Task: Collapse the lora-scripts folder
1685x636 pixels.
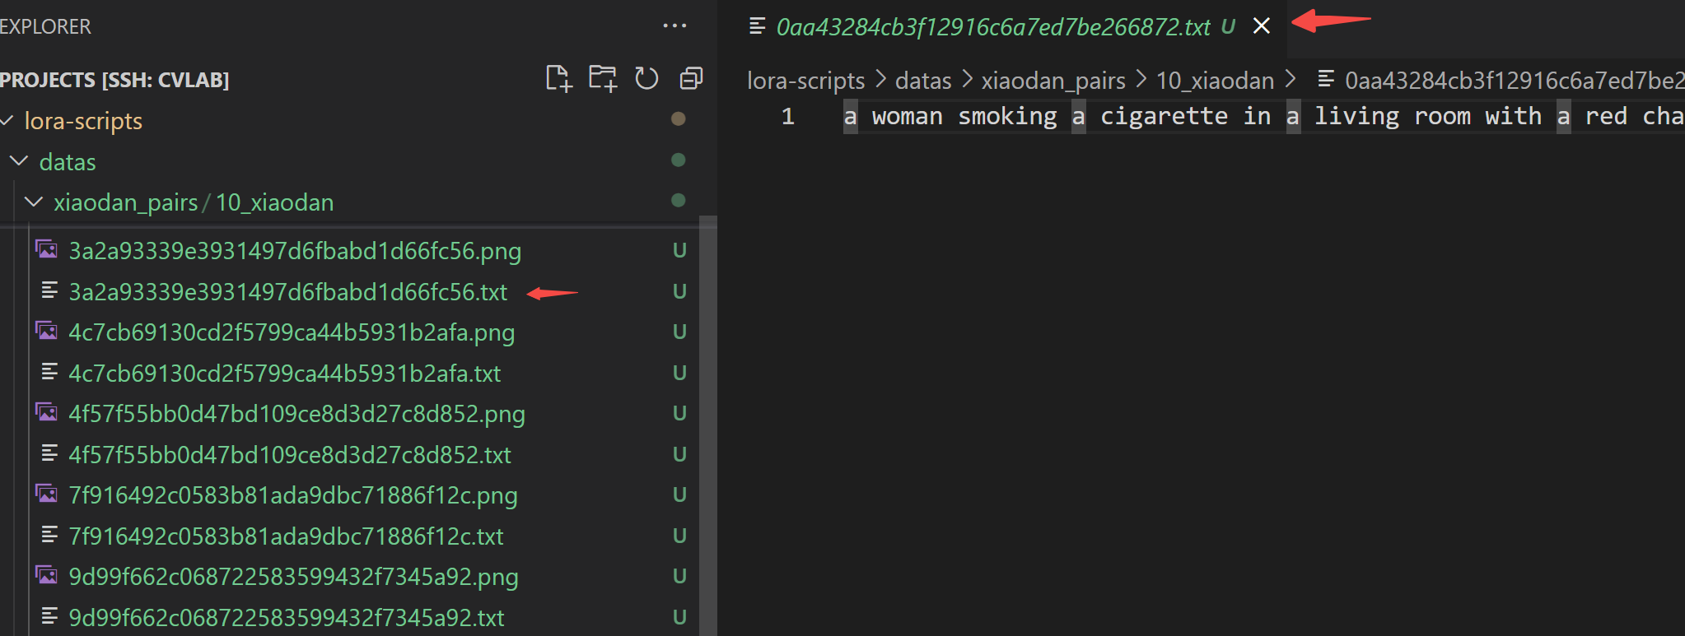Action: (7, 121)
